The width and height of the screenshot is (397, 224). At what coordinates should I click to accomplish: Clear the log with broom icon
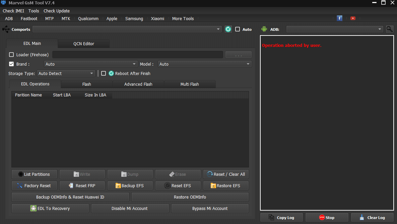point(372,217)
